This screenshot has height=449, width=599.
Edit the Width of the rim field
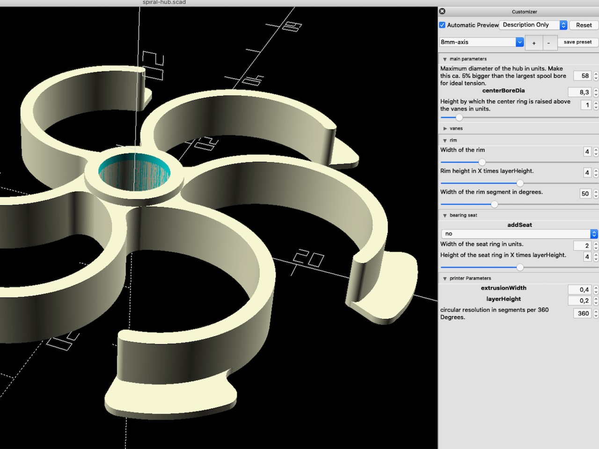click(x=587, y=152)
